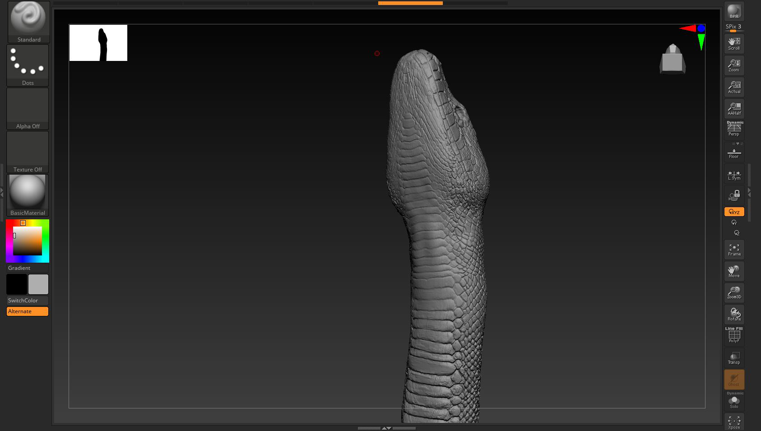Click the Alternate button
761x431 pixels.
pyautogui.click(x=27, y=311)
